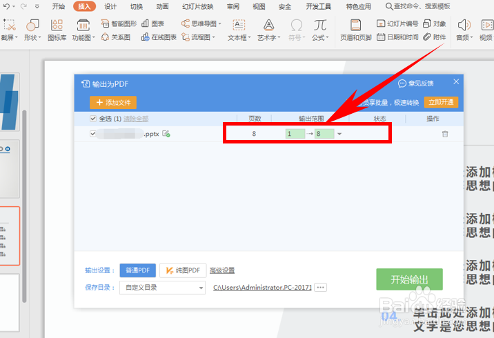Viewport: 494px width, 338px height.
Task: Insert slide number (幻灯片编号)
Action: [397, 23]
